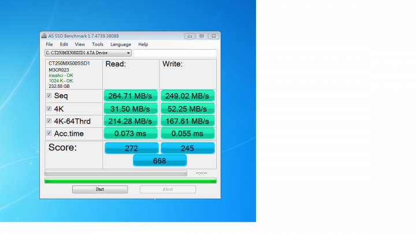The image size is (416, 234).
Task: Click the 4K read result 31.50 MB/s
Action: 130,109
